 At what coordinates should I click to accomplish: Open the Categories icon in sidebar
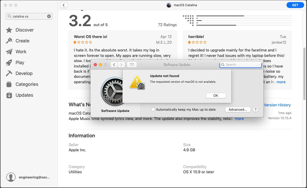point(9,84)
